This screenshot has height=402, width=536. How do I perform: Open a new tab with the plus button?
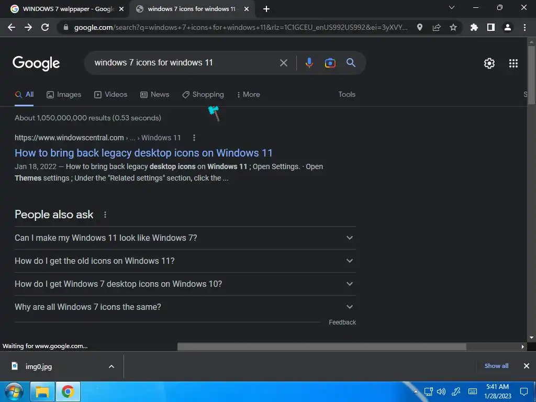click(266, 9)
